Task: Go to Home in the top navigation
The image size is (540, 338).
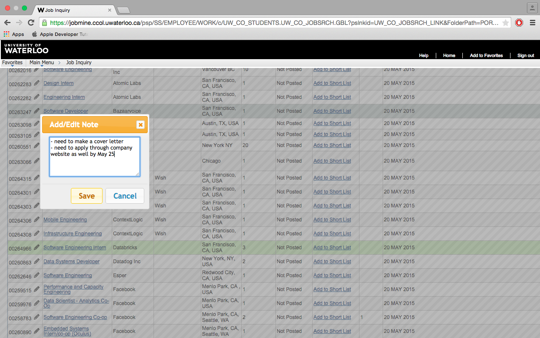Action: [449, 55]
